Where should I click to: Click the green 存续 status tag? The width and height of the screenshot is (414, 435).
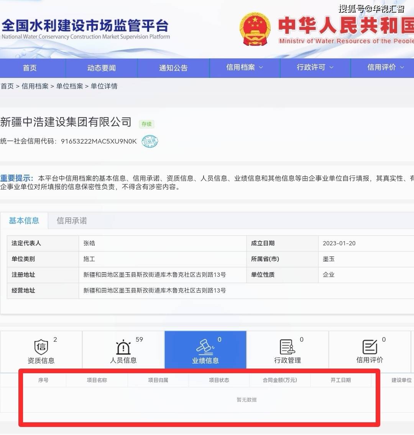[x=146, y=124]
